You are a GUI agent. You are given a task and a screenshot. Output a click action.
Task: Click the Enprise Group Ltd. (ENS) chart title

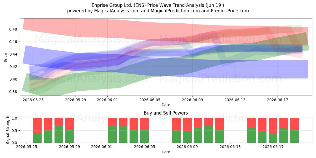(x=158, y=5)
